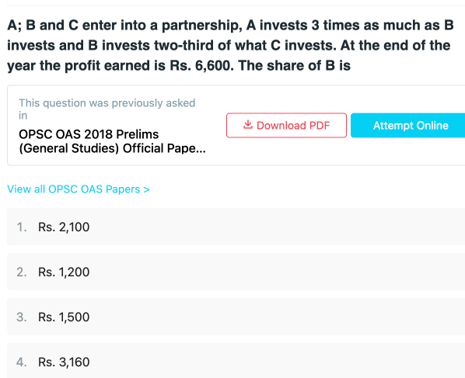The image size is (465, 378).
Task: Start the test with Attempt Online
Action: pos(407,125)
